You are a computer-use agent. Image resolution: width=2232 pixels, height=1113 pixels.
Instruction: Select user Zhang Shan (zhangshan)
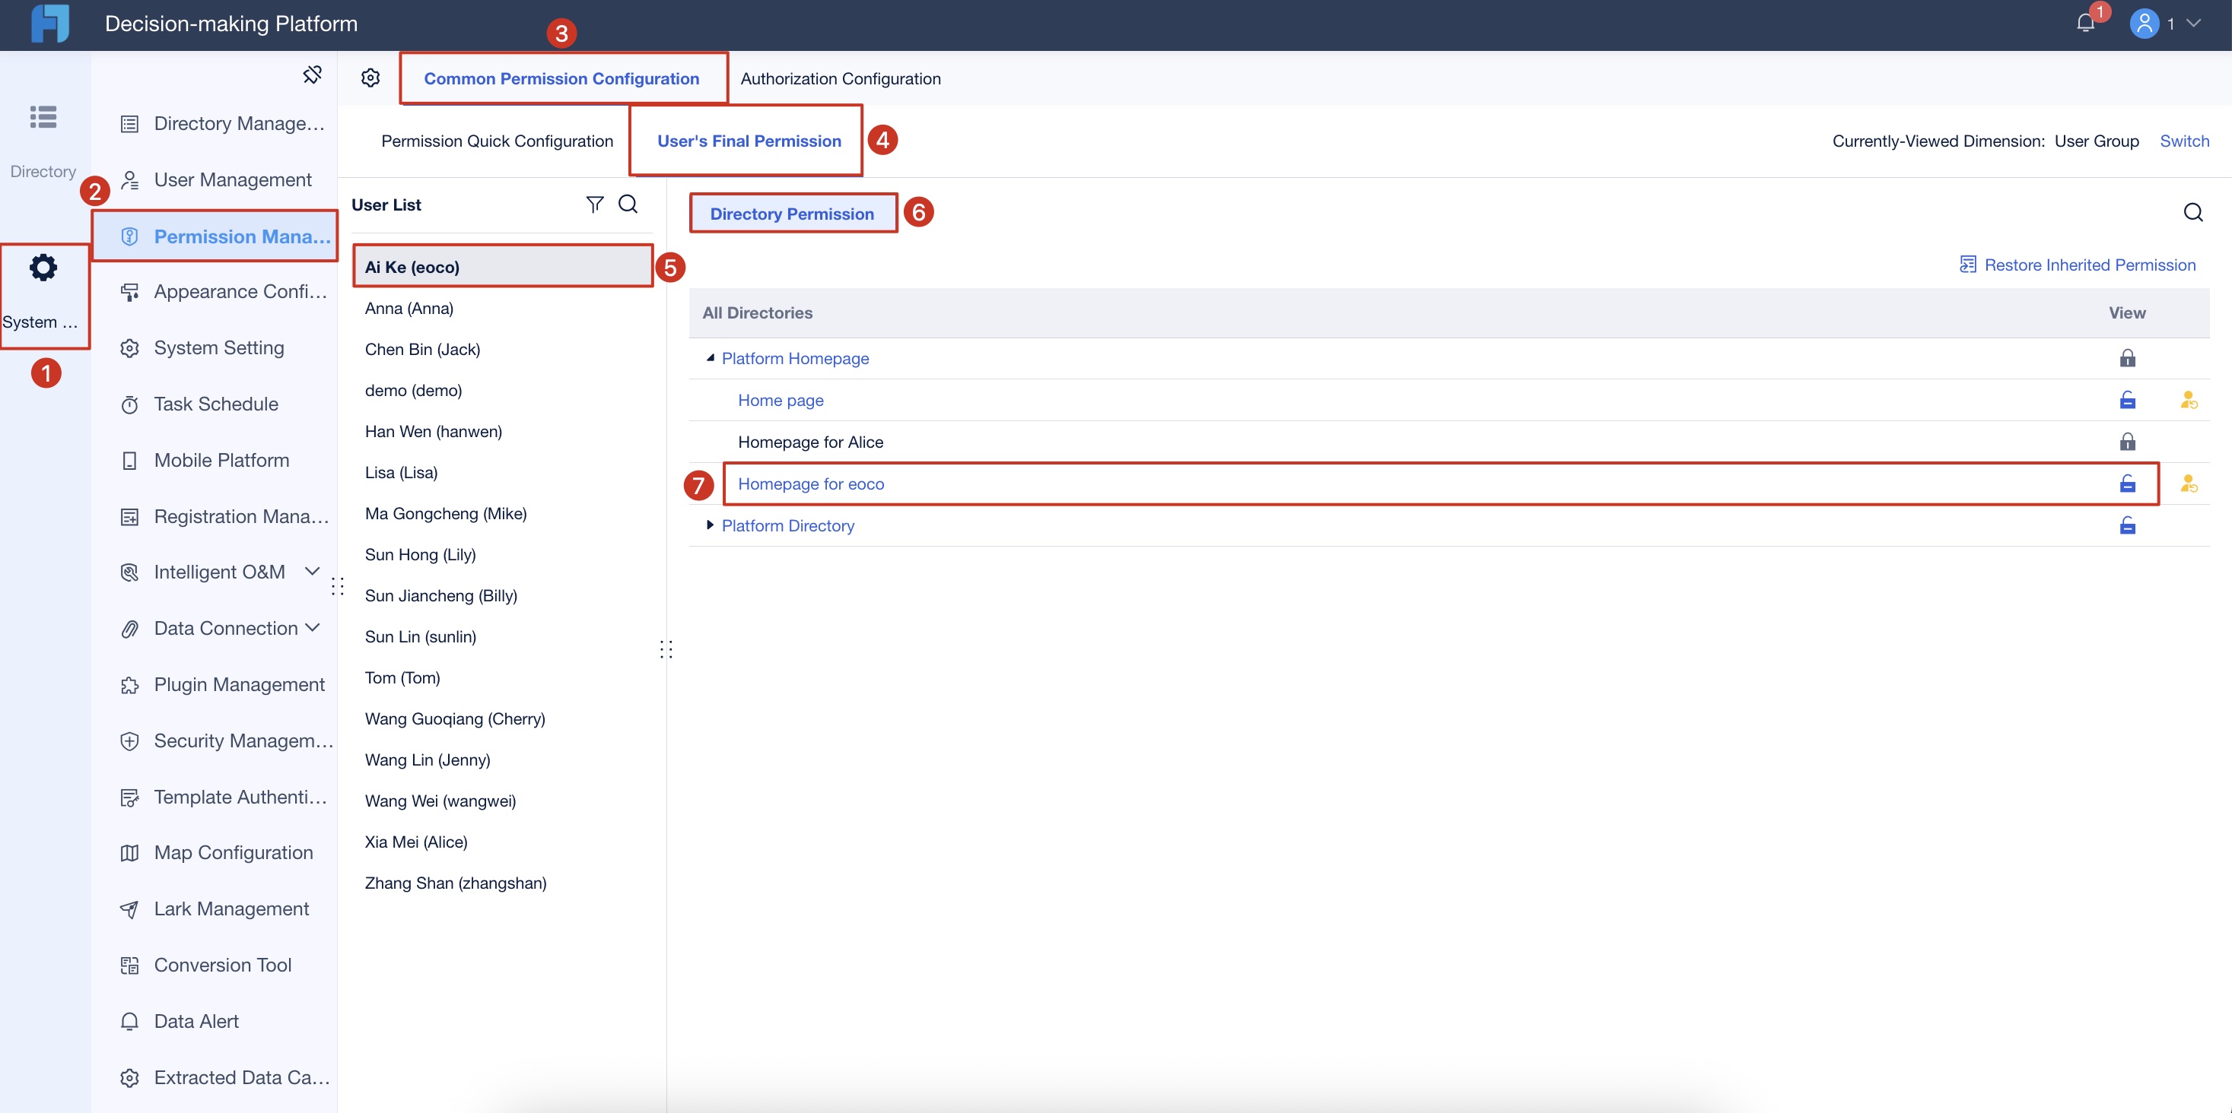[x=503, y=883]
